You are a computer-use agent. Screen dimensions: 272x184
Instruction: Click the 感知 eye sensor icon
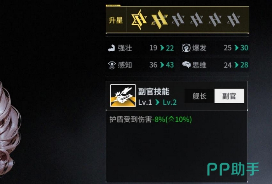point(112,65)
